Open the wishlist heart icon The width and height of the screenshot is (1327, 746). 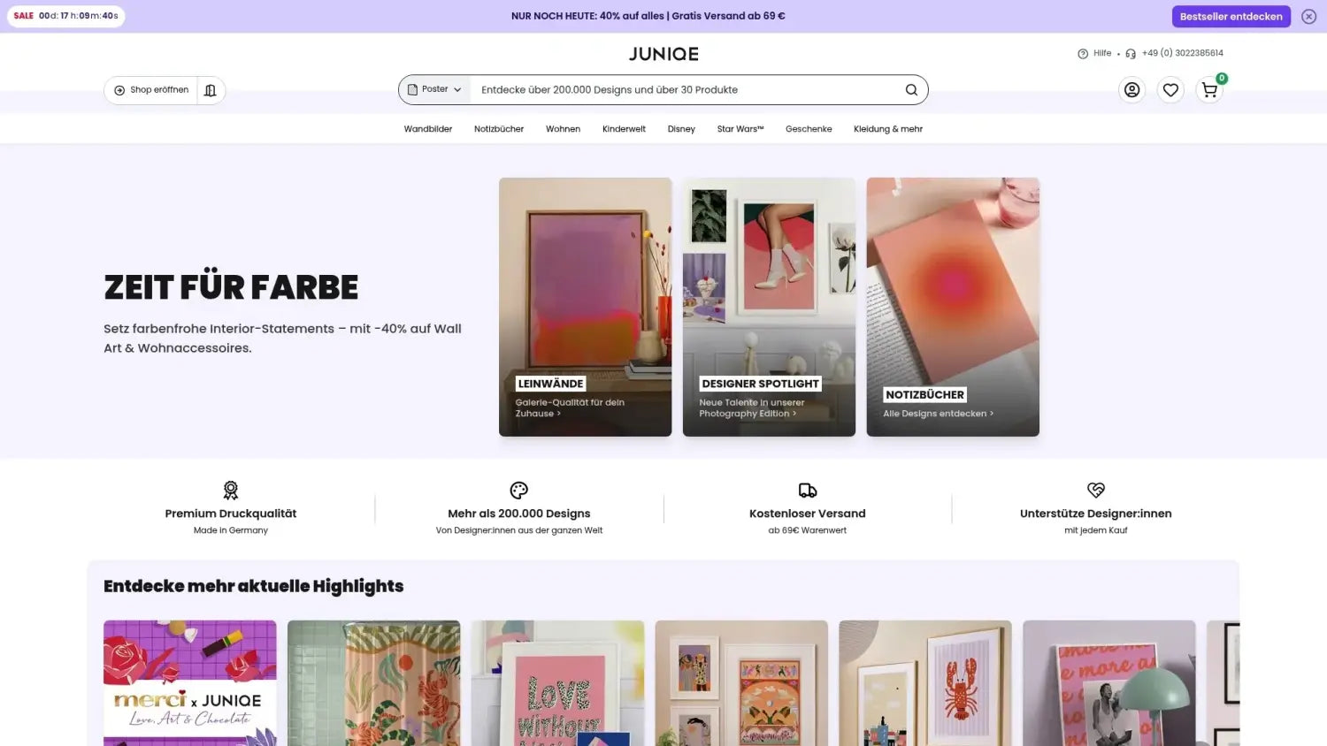click(1170, 90)
